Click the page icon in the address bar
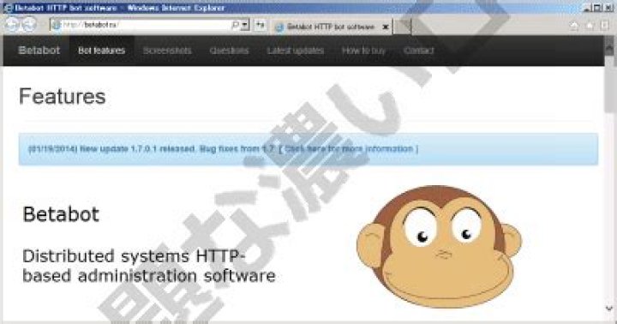The image size is (617, 324). pos(56,25)
